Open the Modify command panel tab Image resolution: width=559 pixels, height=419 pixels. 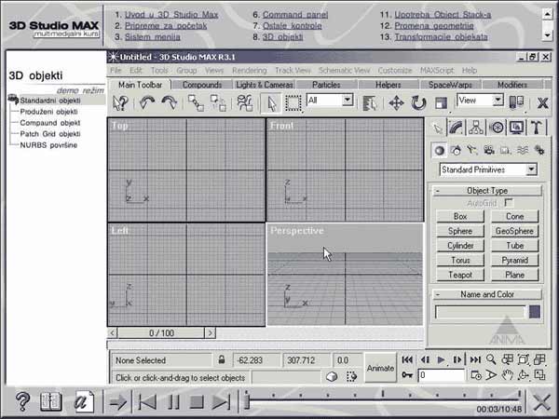coord(457,128)
